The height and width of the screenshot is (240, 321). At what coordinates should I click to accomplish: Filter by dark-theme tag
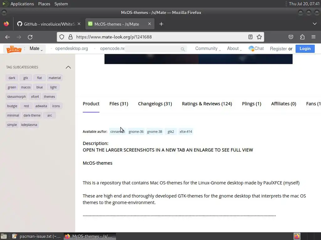tap(32, 115)
